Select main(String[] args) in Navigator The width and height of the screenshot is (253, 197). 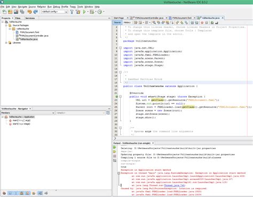[21, 121]
